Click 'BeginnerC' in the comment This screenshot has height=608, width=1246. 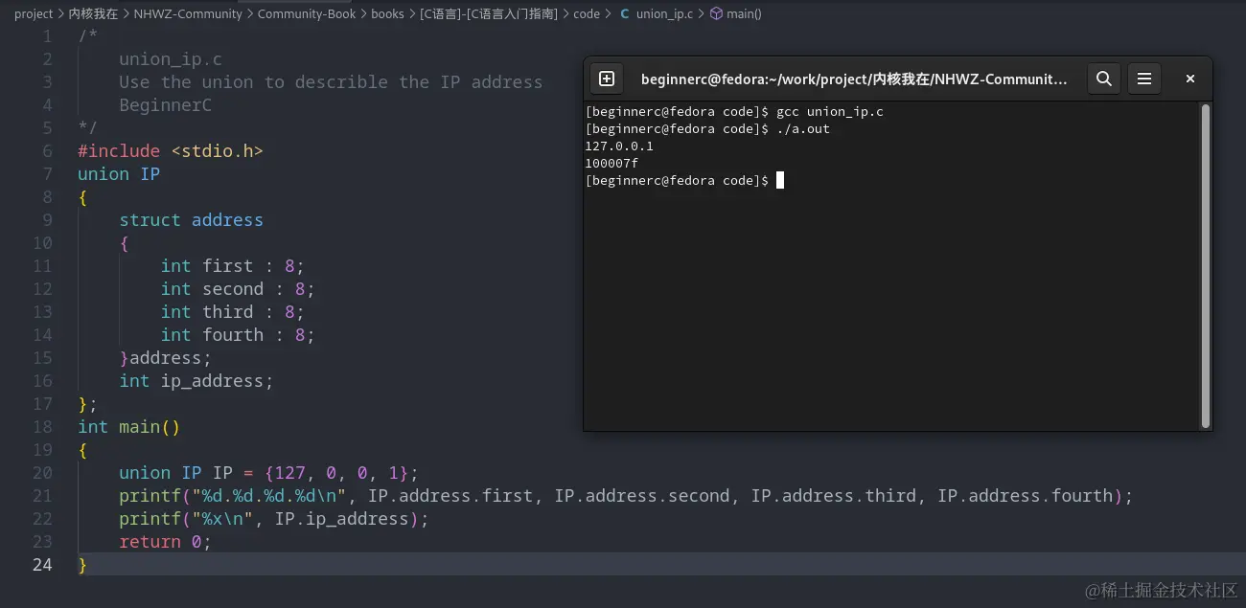point(165,105)
